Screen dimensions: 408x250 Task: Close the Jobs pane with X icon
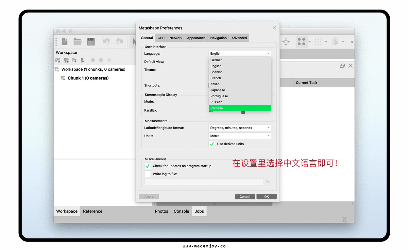coord(351,66)
